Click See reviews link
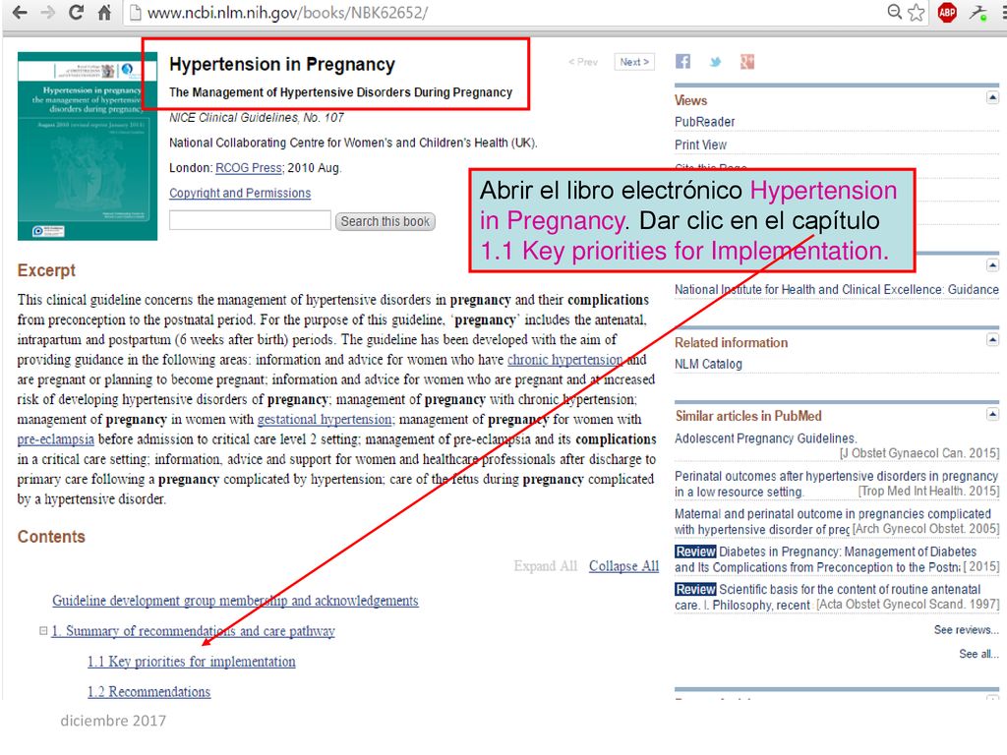This screenshot has width=1007, height=755. [966, 630]
